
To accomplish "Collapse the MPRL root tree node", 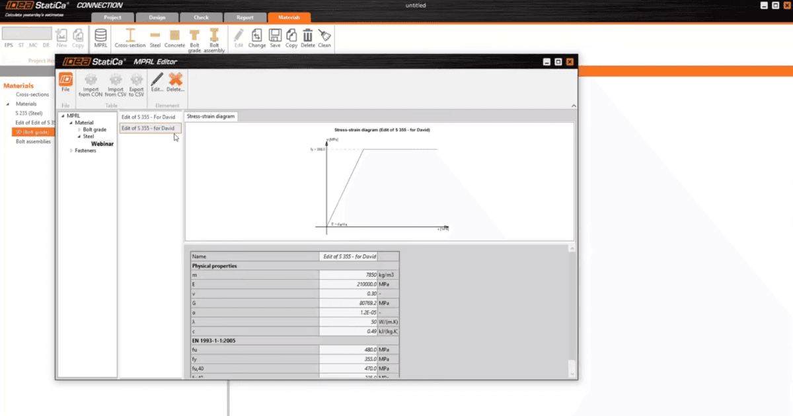I will tap(63, 116).
